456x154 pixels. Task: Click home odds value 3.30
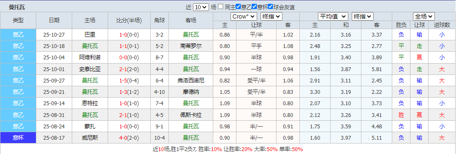pos(315,92)
